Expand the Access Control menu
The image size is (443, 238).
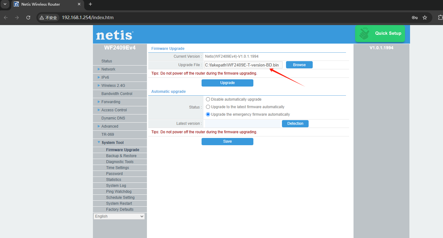tap(114, 110)
